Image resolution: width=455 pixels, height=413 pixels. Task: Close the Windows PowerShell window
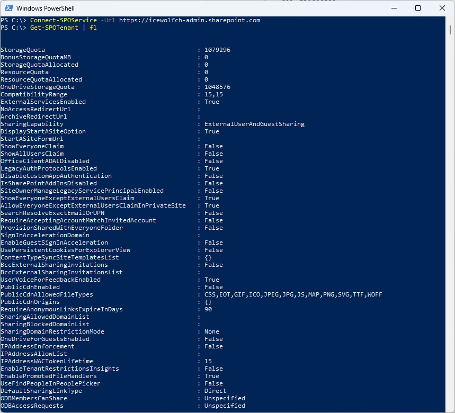click(x=442, y=8)
